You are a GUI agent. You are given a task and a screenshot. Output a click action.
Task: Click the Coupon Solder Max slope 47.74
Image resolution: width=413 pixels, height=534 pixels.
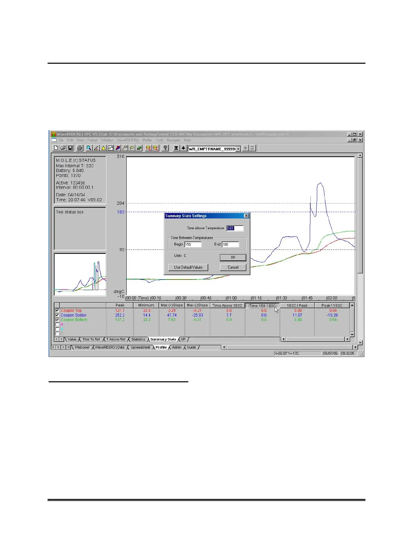click(x=172, y=315)
